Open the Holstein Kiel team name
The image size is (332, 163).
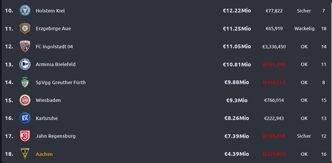[x=50, y=11]
